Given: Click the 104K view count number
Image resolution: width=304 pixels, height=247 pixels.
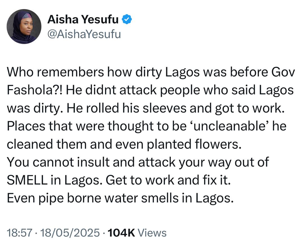Looking at the screenshot, I should click(x=121, y=233).
